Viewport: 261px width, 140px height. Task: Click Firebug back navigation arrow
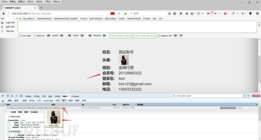(x=12, y=96)
